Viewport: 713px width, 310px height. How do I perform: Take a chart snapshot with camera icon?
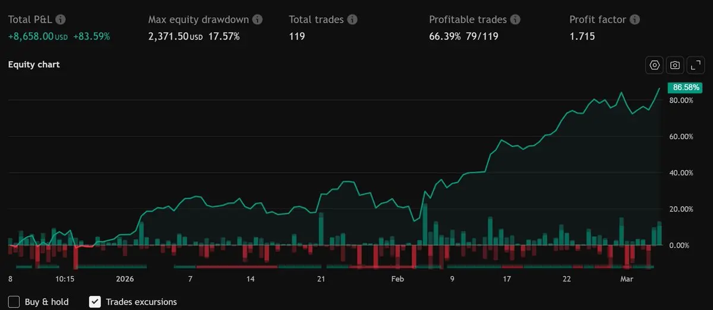point(674,65)
